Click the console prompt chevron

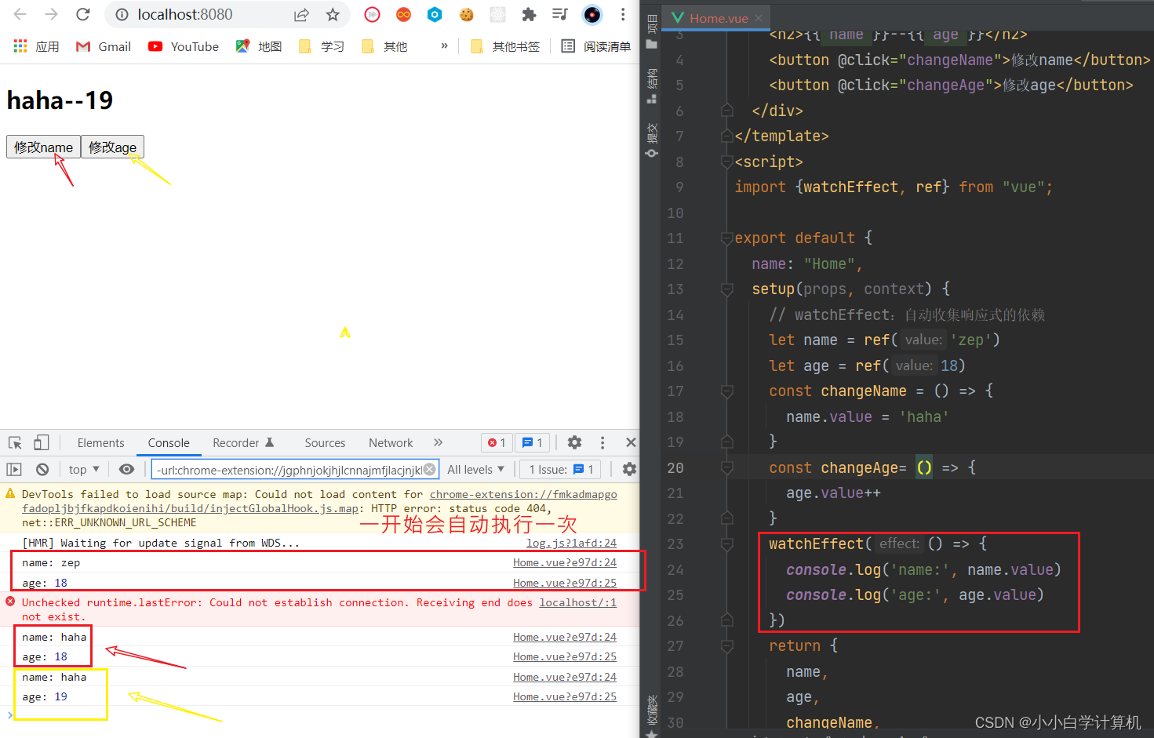pyautogui.click(x=10, y=714)
